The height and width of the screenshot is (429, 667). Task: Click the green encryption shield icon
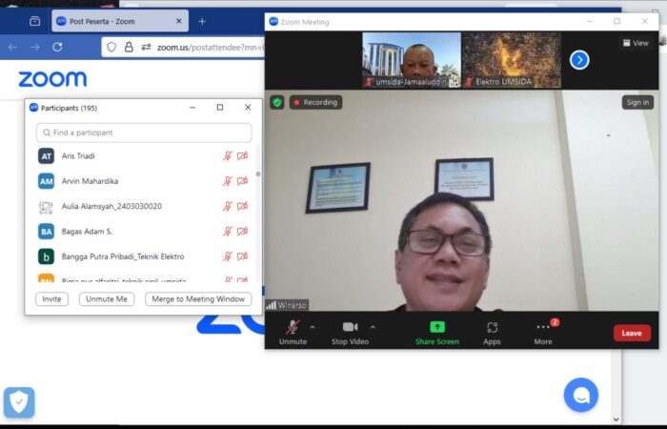[x=277, y=102]
